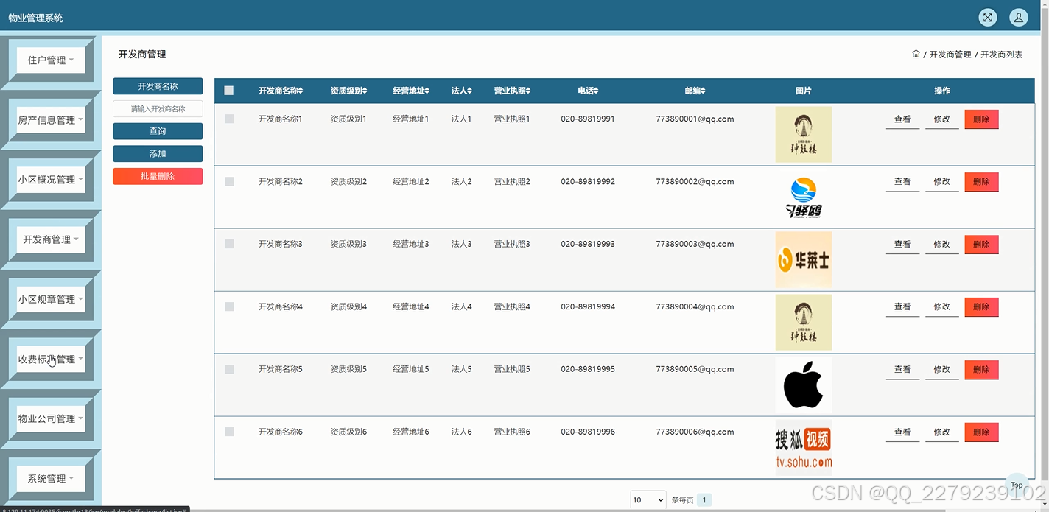
Task: Click 修改 for 开发商名称2 row
Action: [942, 182]
